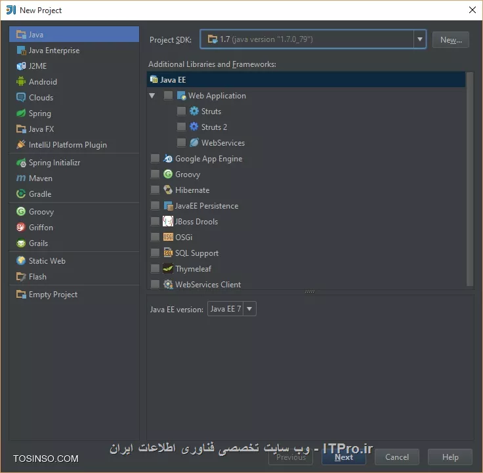Enable JavaEE Persistence checkbox
Image resolution: width=483 pixels, height=473 pixels.
tap(155, 205)
